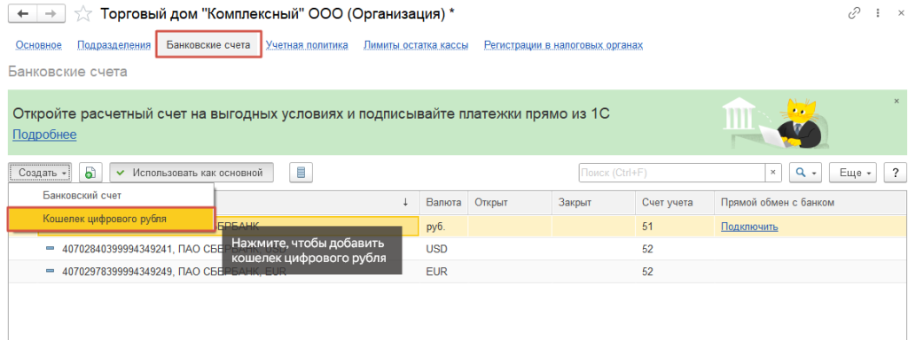Image resolution: width=908 pixels, height=340 pixels.
Task: Open the Лимиты остатка кассы tab
Action: pyautogui.click(x=416, y=45)
